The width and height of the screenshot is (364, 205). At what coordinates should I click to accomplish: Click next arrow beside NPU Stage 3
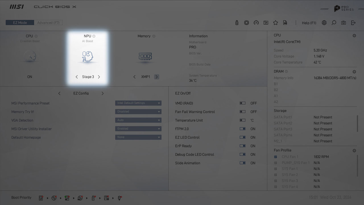tap(99, 77)
